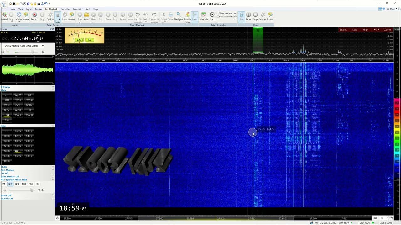The image size is (401, 225).
Task: Expand the Notch: Off section
Action: coord(53,195)
